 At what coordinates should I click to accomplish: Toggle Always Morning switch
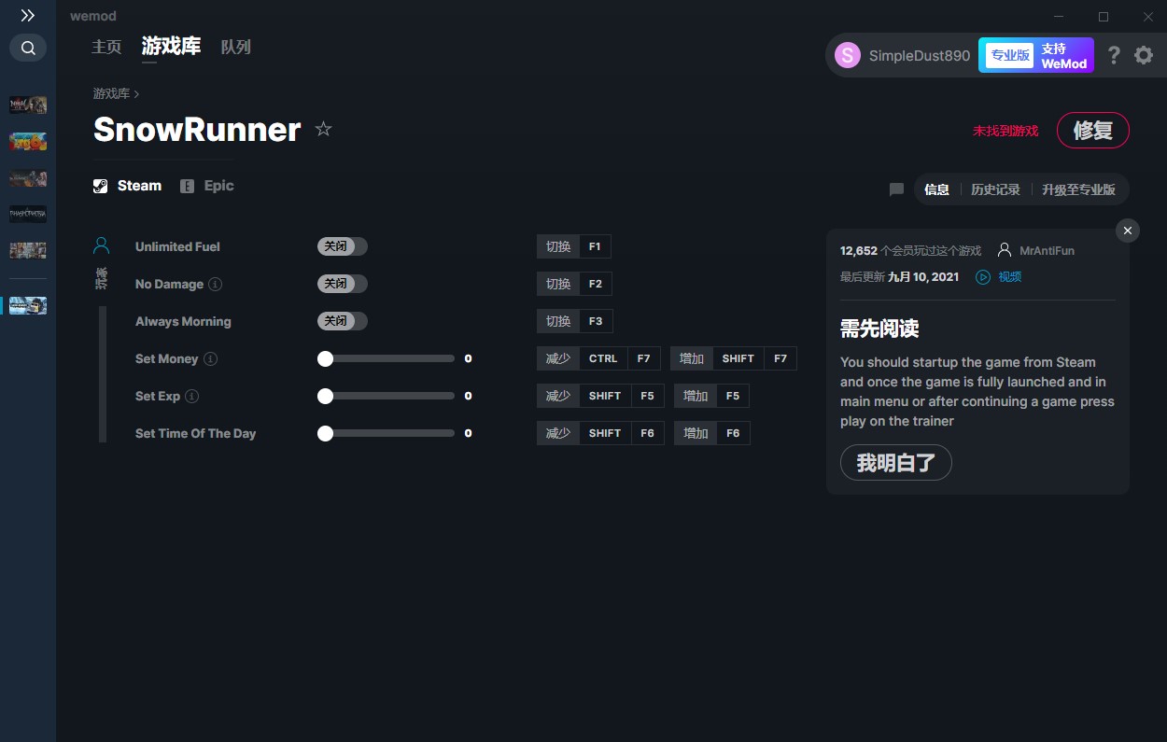pos(343,321)
